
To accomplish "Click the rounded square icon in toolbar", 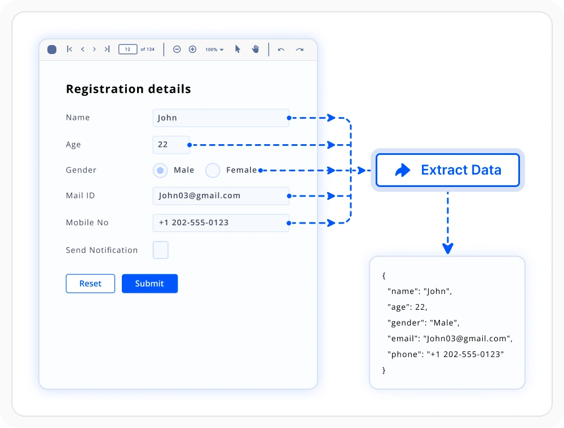I will tap(52, 49).
